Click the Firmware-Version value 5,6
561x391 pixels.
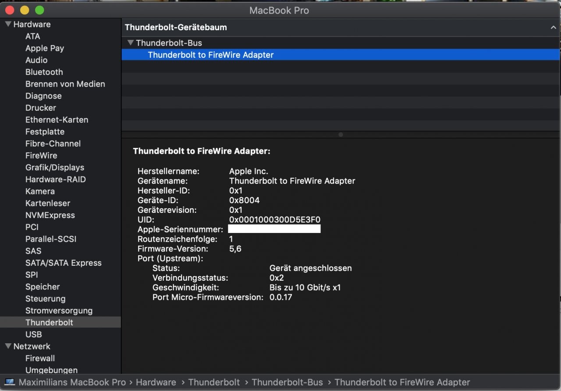tap(235, 249)
